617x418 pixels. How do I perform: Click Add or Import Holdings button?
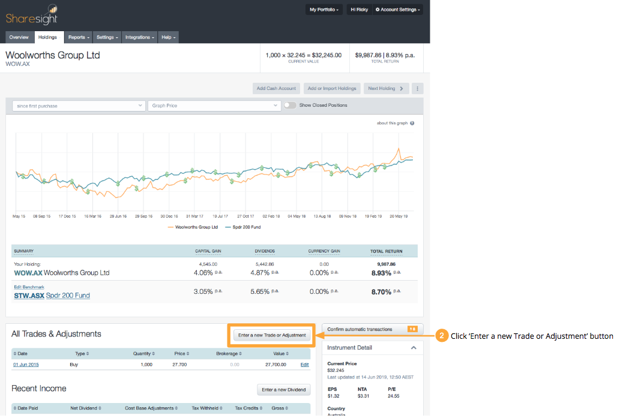point(332,89)
